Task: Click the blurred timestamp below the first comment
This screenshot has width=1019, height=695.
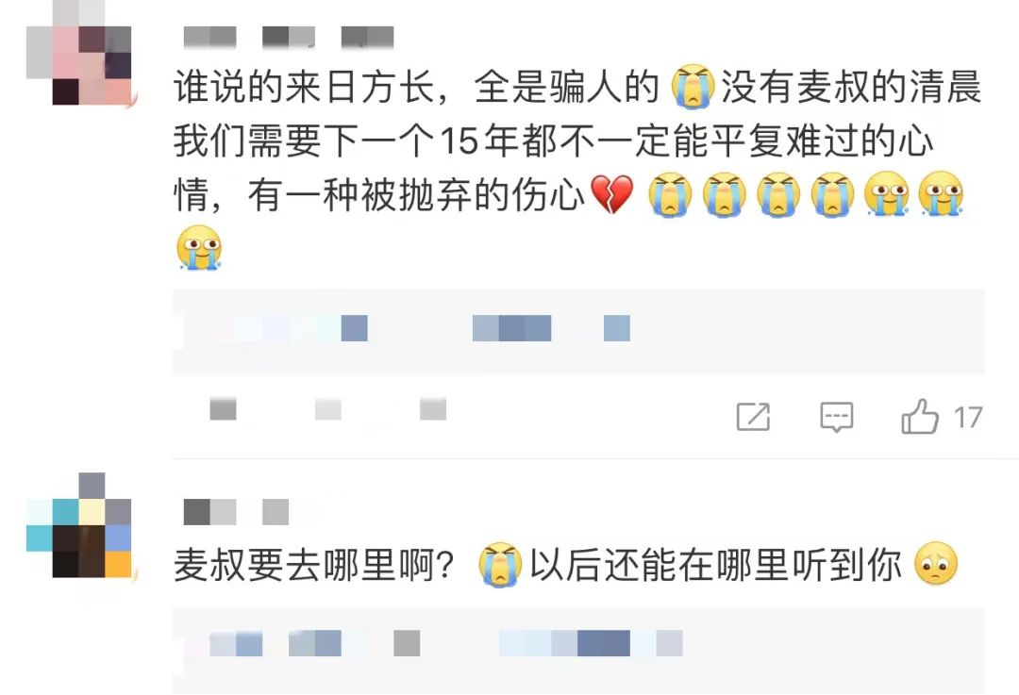Action: pos(327,410)
